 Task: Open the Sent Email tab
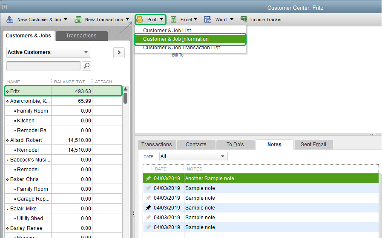pyautogui.click(x=313, y=144)
